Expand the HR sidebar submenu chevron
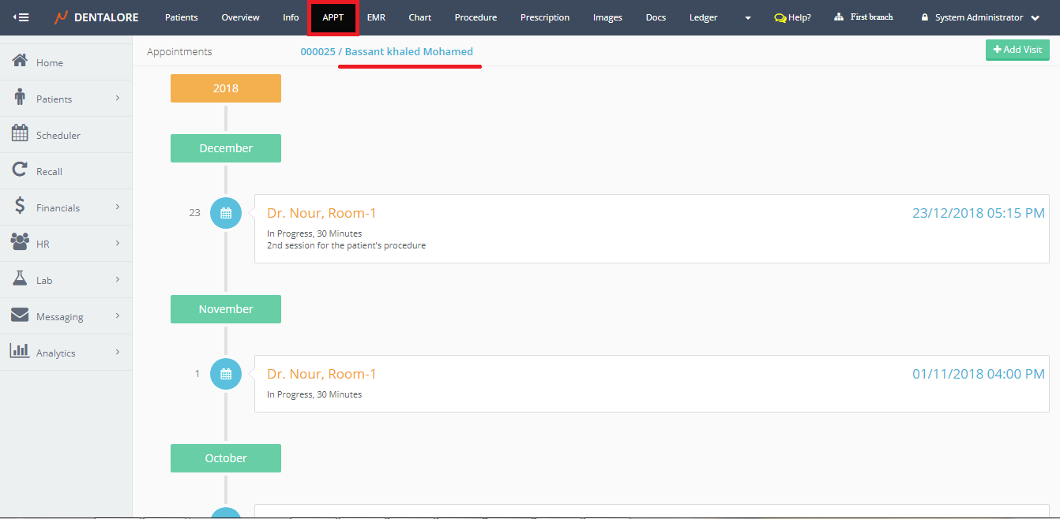 coord(118,243)
